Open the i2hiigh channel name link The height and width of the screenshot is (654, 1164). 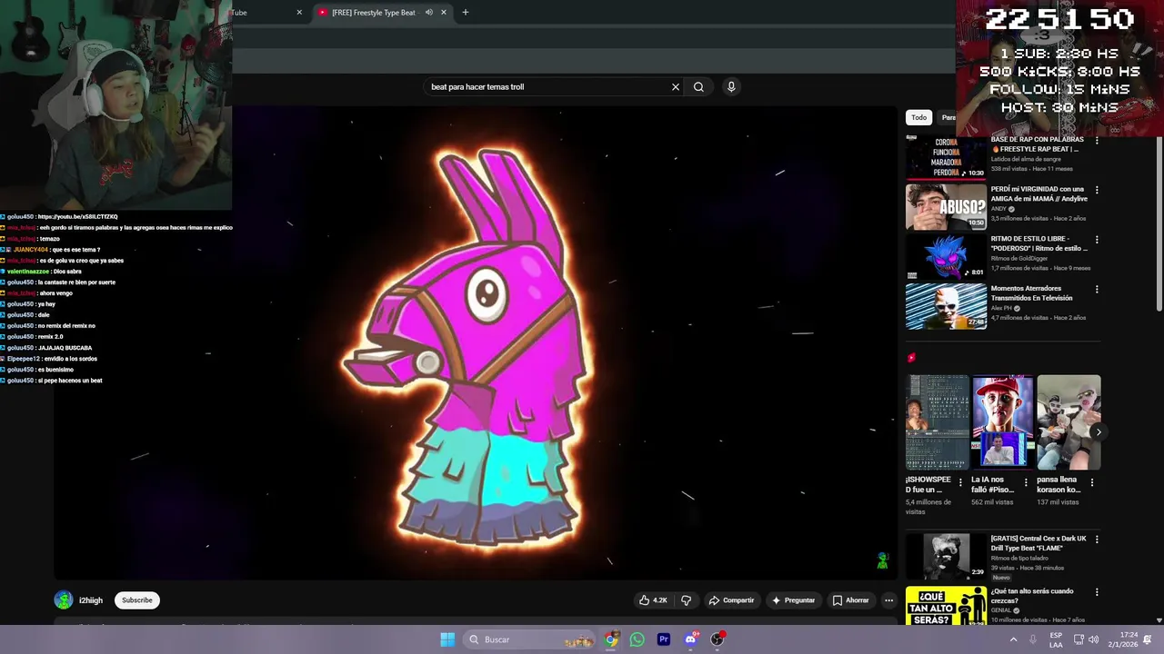pyautogui.click(x=91, y=600)
